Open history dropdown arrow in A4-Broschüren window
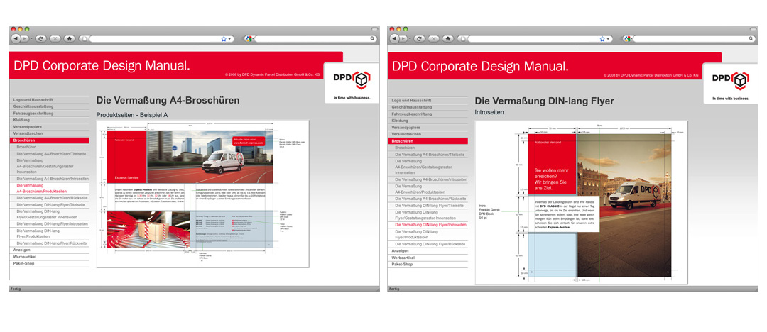The width and height of the screenshot is (767, 332). (31, 38)
